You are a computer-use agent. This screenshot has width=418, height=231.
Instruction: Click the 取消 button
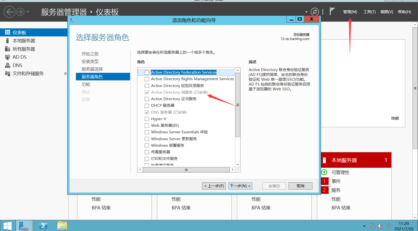coord(300,186)
